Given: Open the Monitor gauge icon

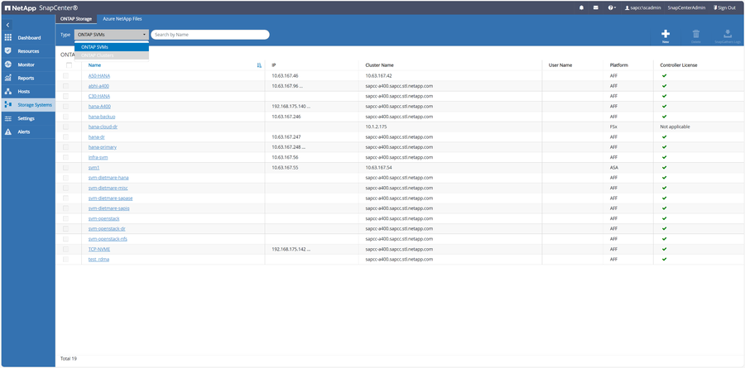Looking at the screenshot, I should click(8, 65).
